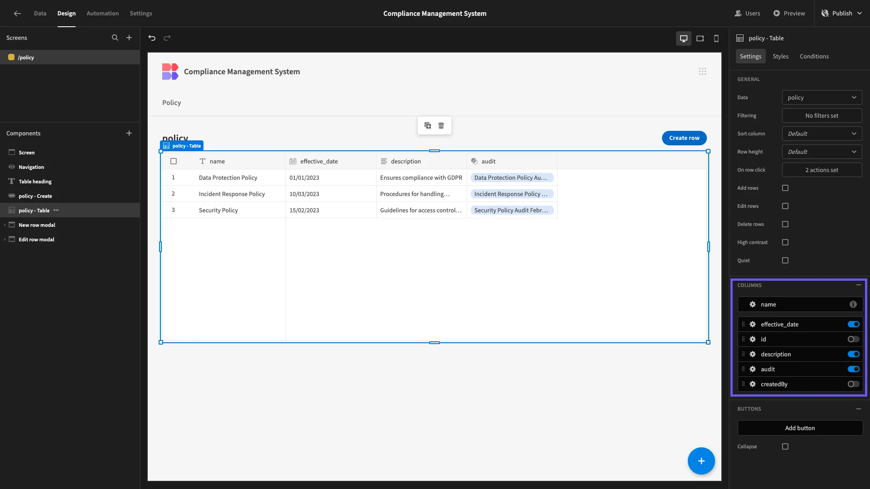Undo the last change
The width and height of the screenshot is (870, 489).
(x=152, y=38)
